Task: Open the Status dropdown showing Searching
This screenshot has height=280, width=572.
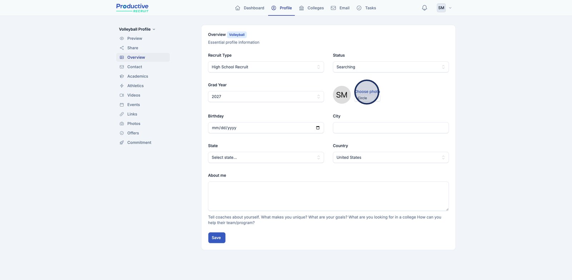Action: point(390,67)
